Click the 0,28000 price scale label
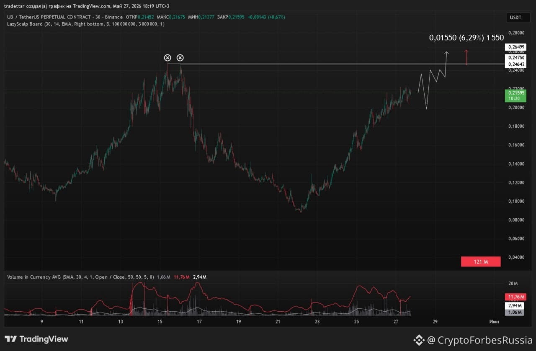 click(x=516, y=33)
